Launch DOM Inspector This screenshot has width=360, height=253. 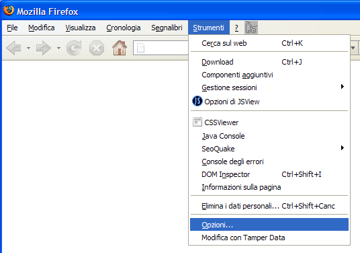[x=269, y=174]
